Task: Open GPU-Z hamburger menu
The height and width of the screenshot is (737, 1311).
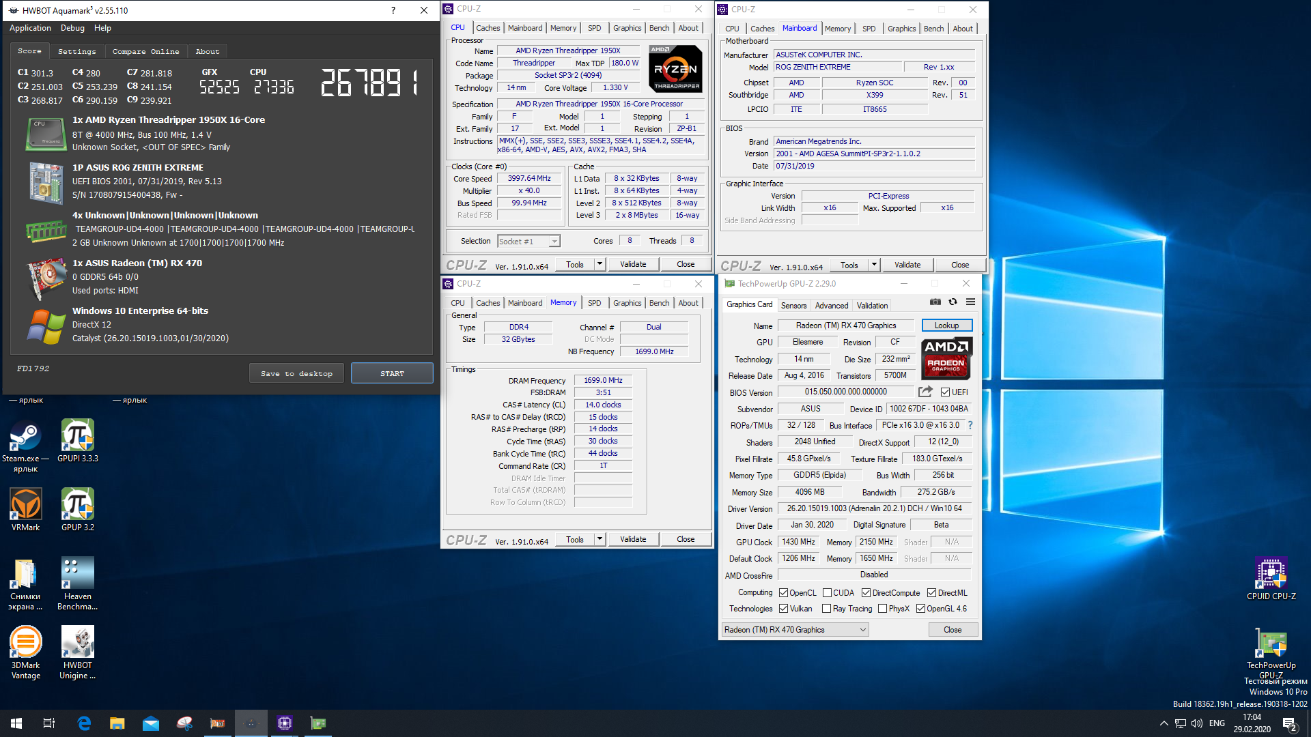Action: tap(970, 302)
